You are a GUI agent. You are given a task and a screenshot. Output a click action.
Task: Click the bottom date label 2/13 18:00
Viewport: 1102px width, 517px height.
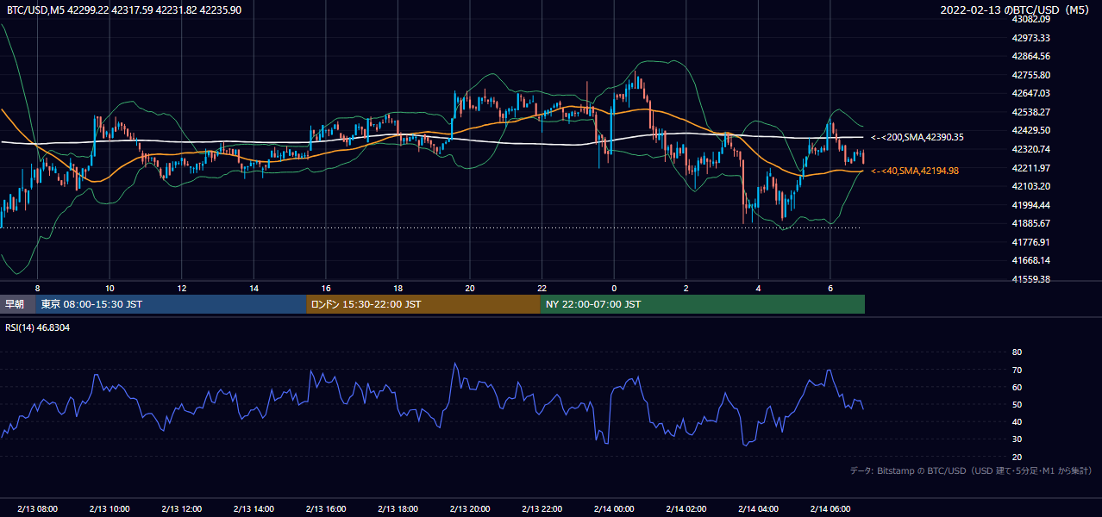(398, 509)
